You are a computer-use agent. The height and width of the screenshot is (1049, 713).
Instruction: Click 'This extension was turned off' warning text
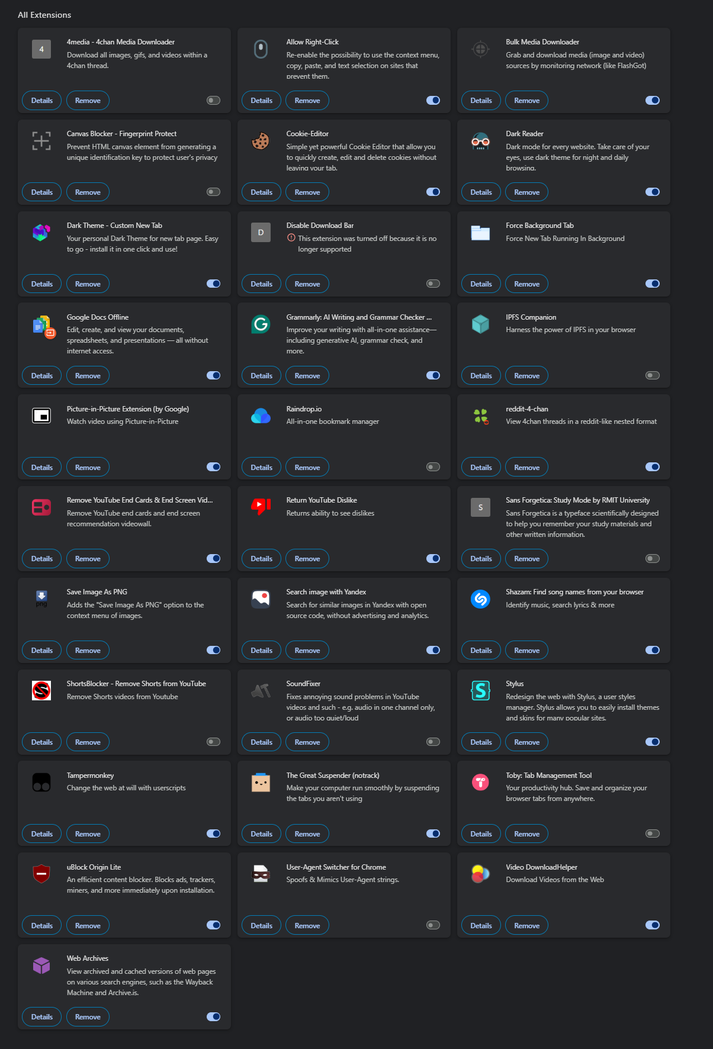pos(367,244)
